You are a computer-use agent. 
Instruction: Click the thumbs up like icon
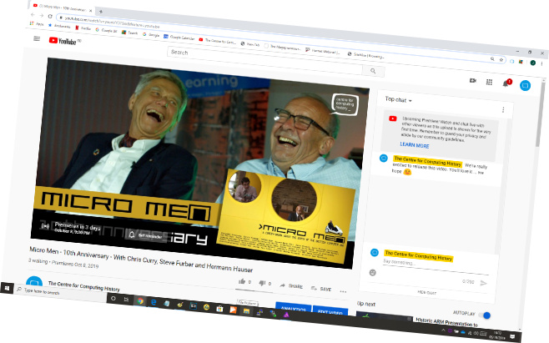[242, 281]
